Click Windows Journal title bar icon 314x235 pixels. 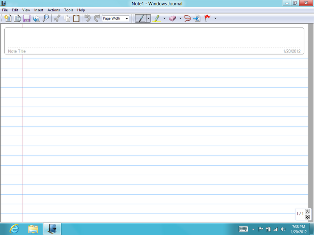tap(3, 4)
